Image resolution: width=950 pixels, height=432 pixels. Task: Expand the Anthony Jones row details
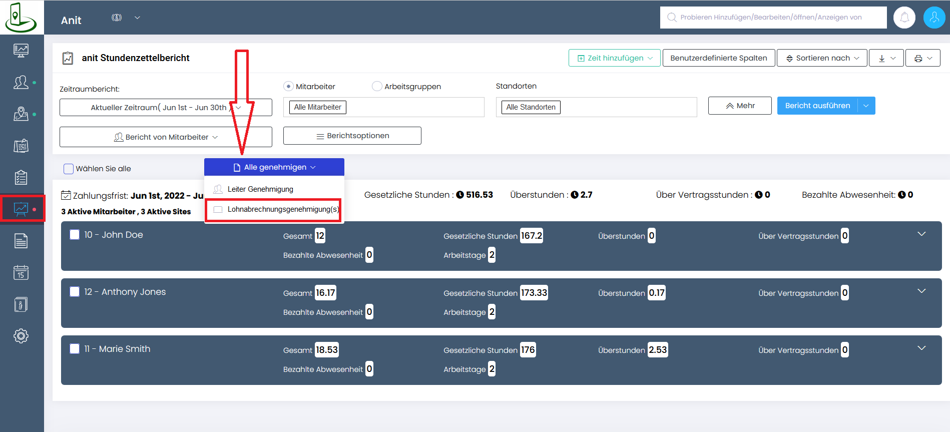pyautogui.click(x=921, y=291)
